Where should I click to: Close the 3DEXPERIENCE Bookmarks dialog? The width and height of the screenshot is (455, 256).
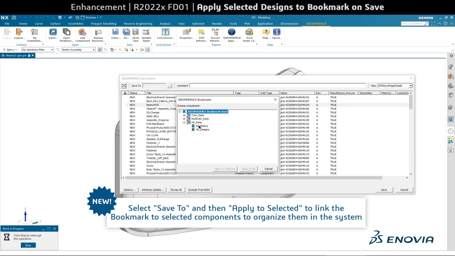pyautogui.click(x=275, y=100)
